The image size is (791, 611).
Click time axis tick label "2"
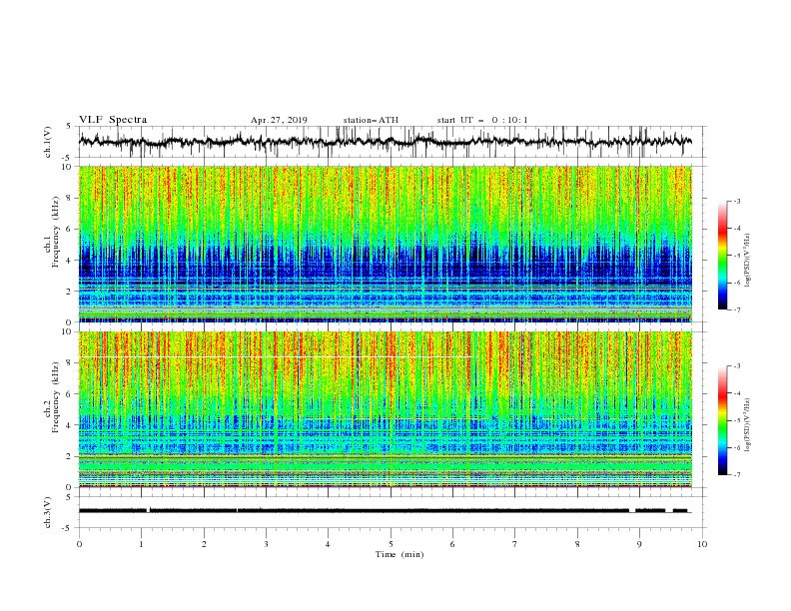[204, 544]
